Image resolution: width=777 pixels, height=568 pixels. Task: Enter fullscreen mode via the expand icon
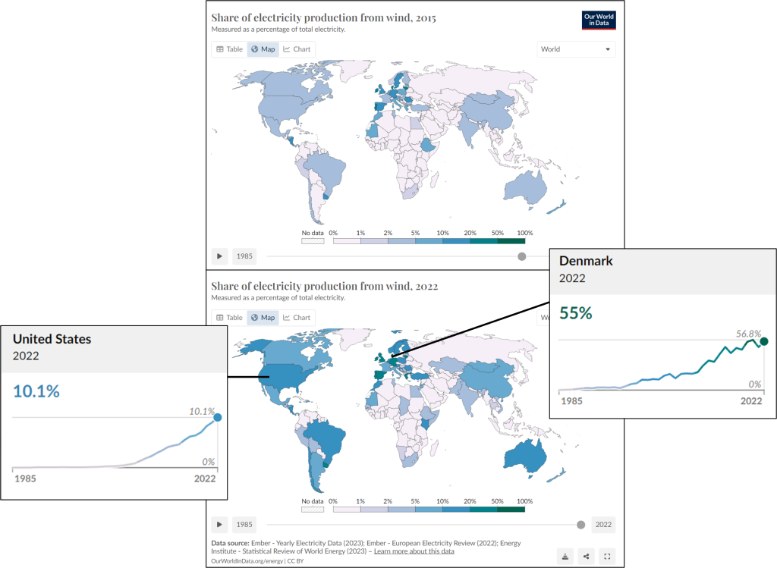[x=606, y=556]
